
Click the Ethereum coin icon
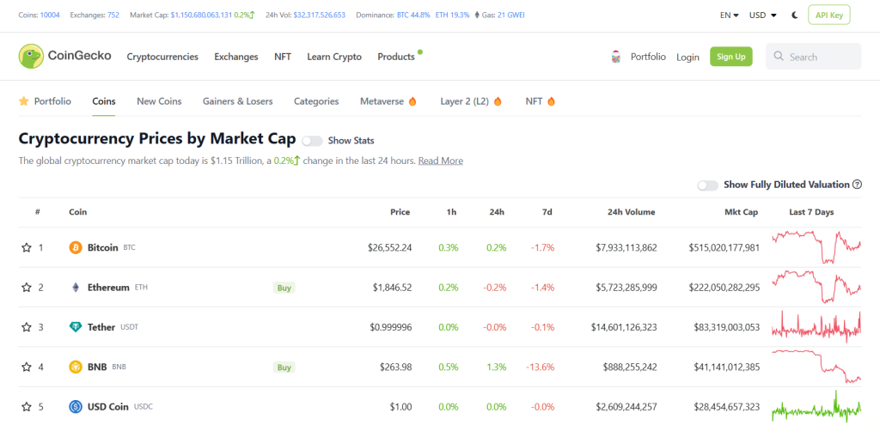click(76, 288)
